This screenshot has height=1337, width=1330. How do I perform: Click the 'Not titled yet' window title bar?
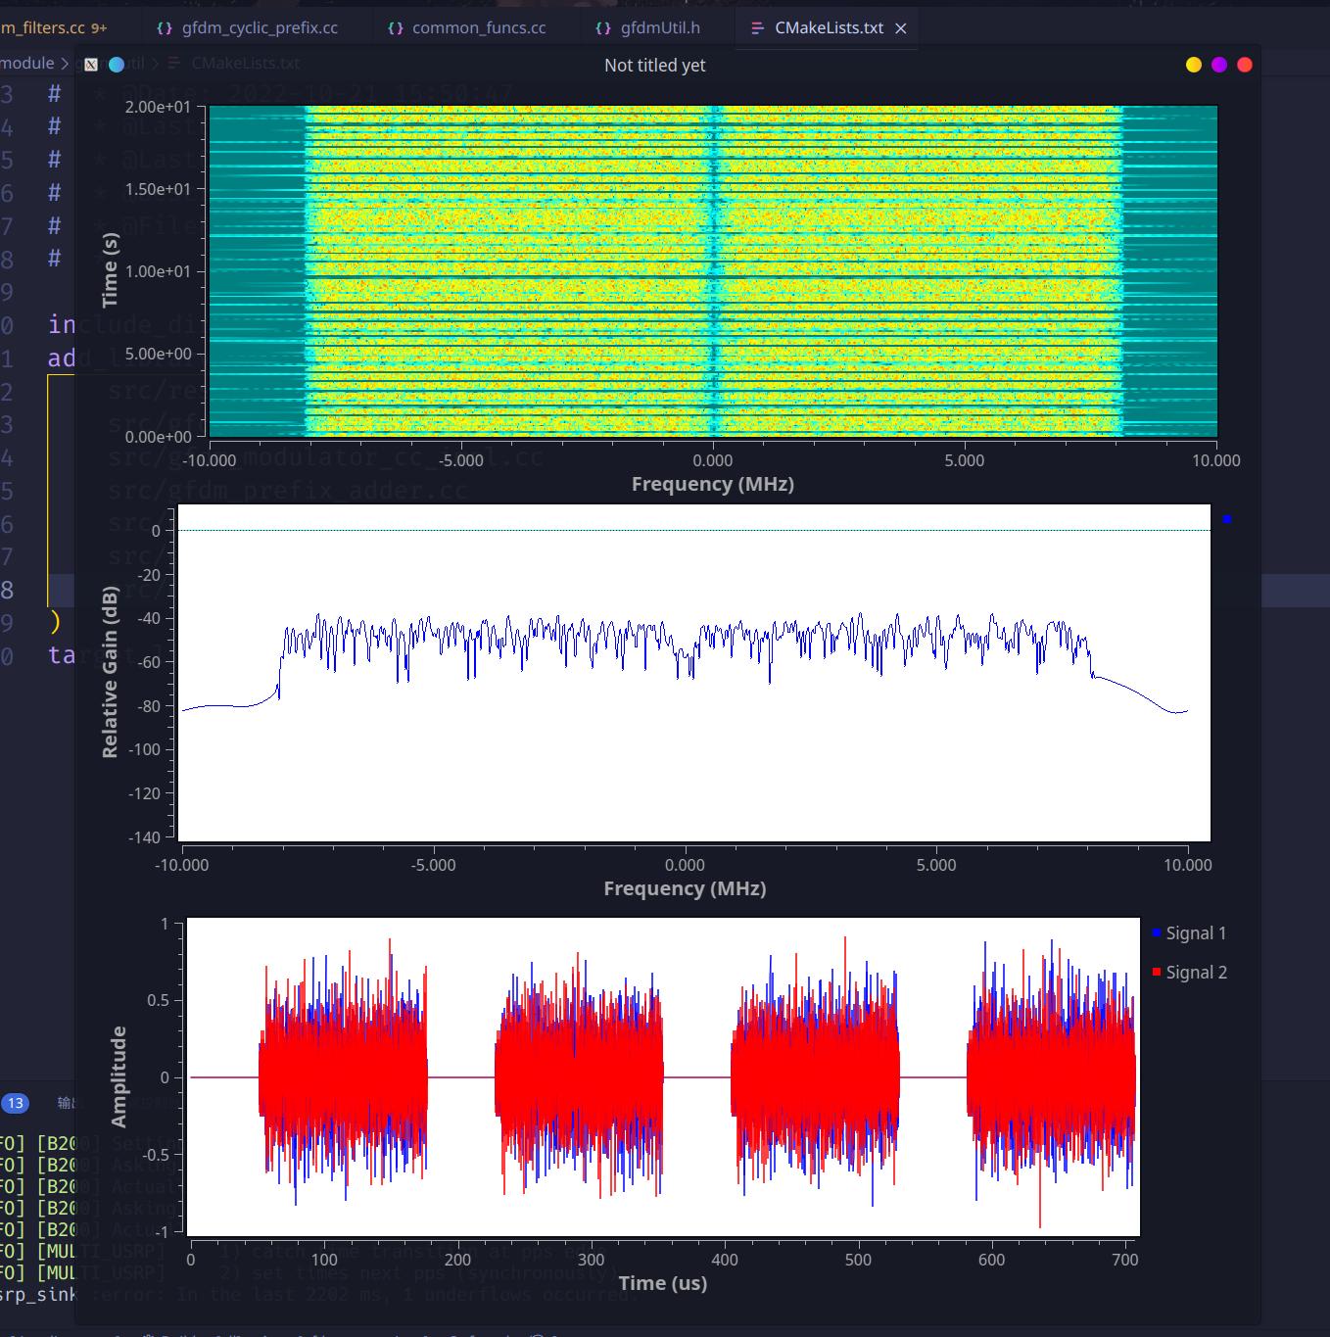tap(654, 66)
